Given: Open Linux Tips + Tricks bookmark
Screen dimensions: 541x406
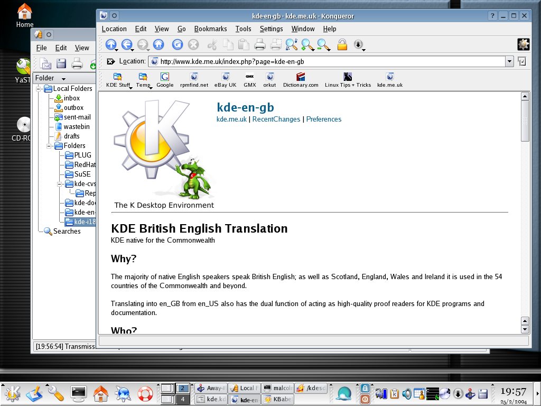Looking at the screenshot, I should coord(348,80).
